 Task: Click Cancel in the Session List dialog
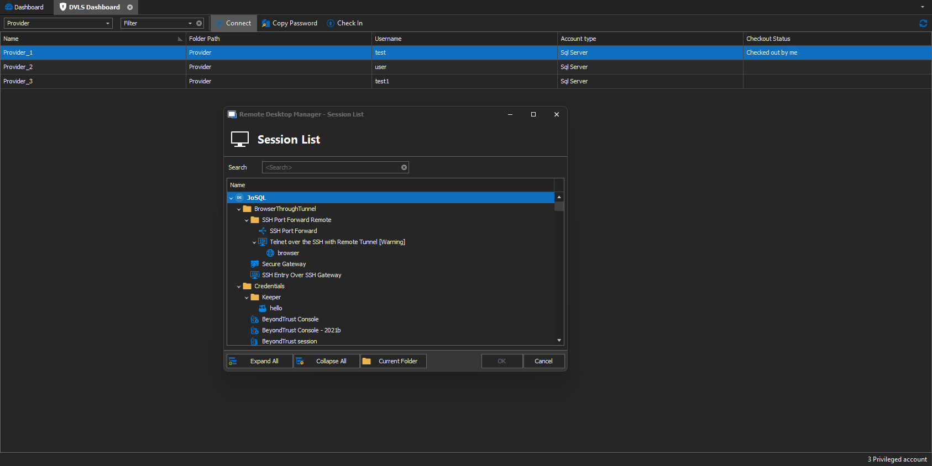pyautogui.click(x=543, y=361)
